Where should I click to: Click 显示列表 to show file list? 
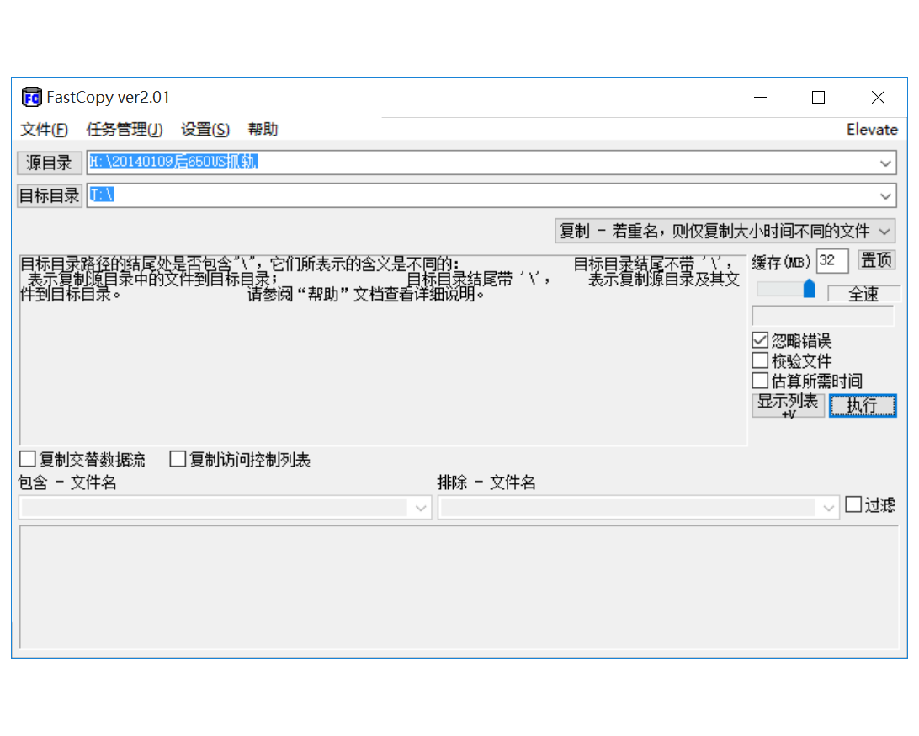788,405
